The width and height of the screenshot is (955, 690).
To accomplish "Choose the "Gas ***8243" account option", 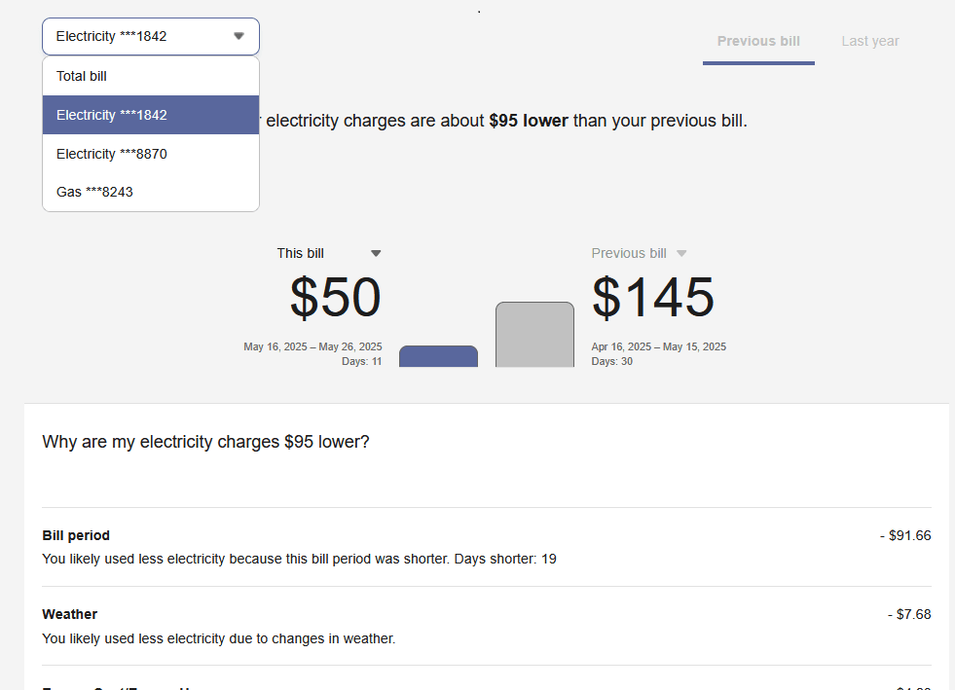I will click(94, 192).
